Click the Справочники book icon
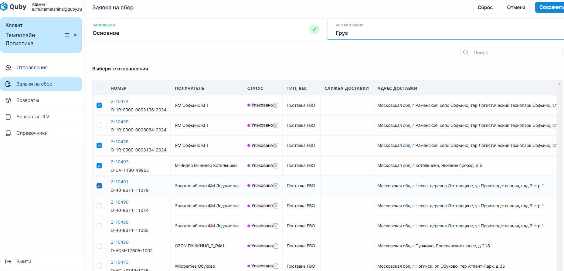Screen dimensions: 564x271 coord(8,133)
